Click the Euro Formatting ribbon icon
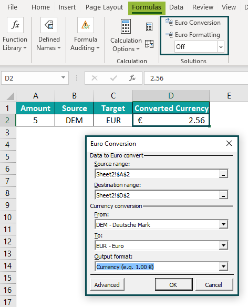The image size is (248, 307). (x=169, y=35)
